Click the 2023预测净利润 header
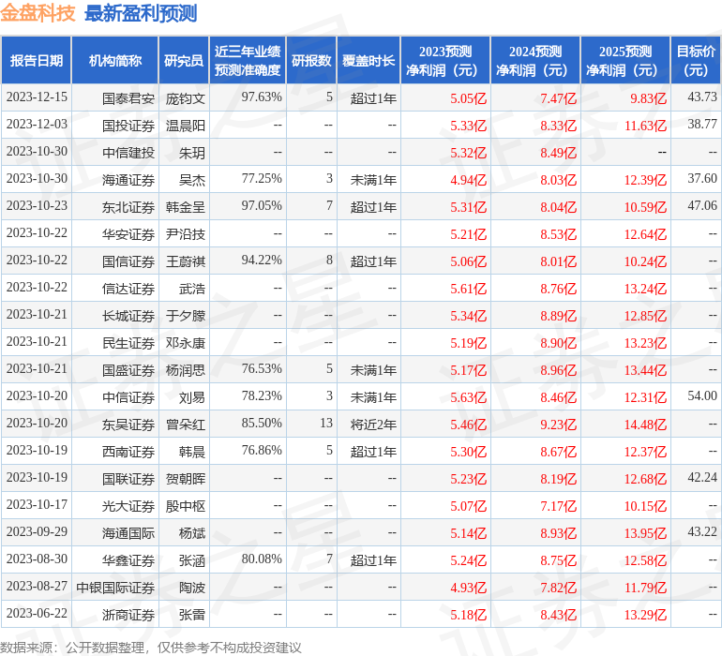Viewport: 722px width, 656px height. tap(445, 60)
